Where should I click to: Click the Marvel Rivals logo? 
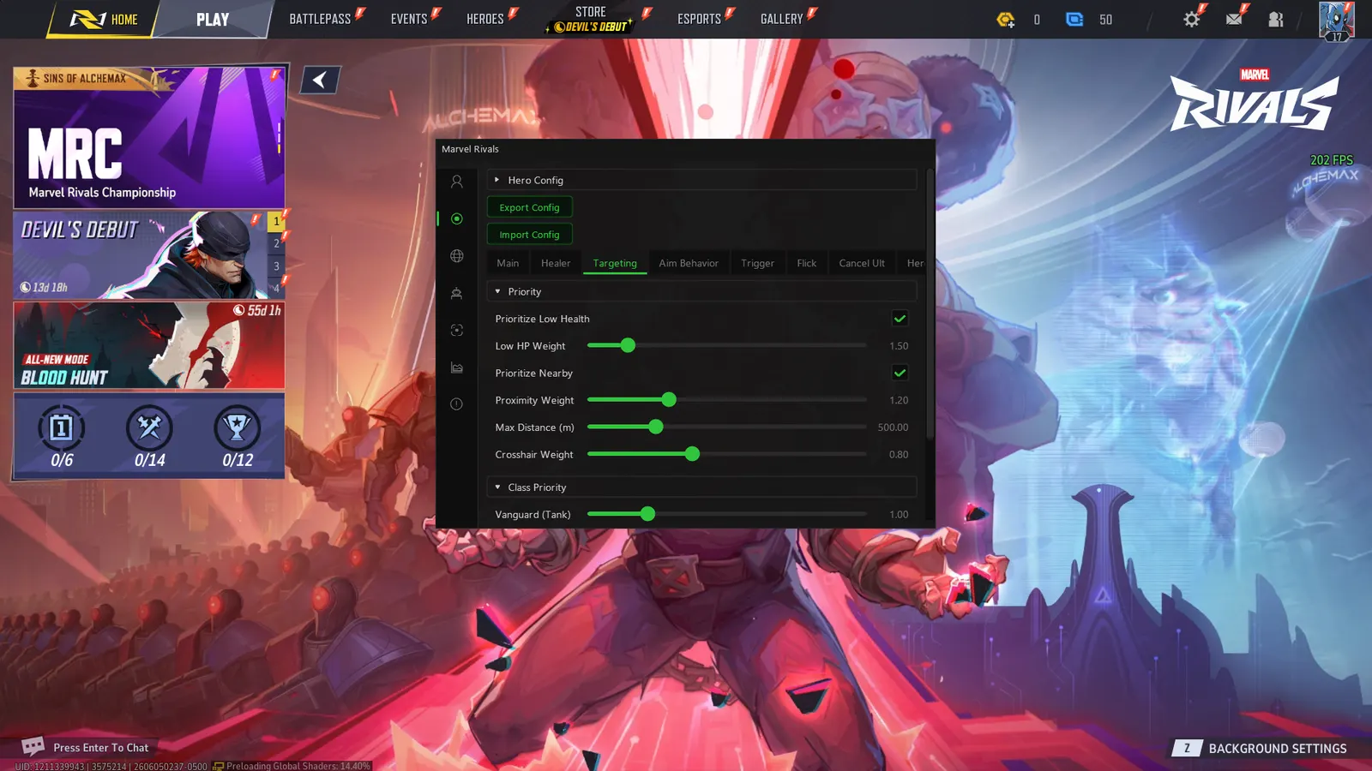click(1255, 100)
